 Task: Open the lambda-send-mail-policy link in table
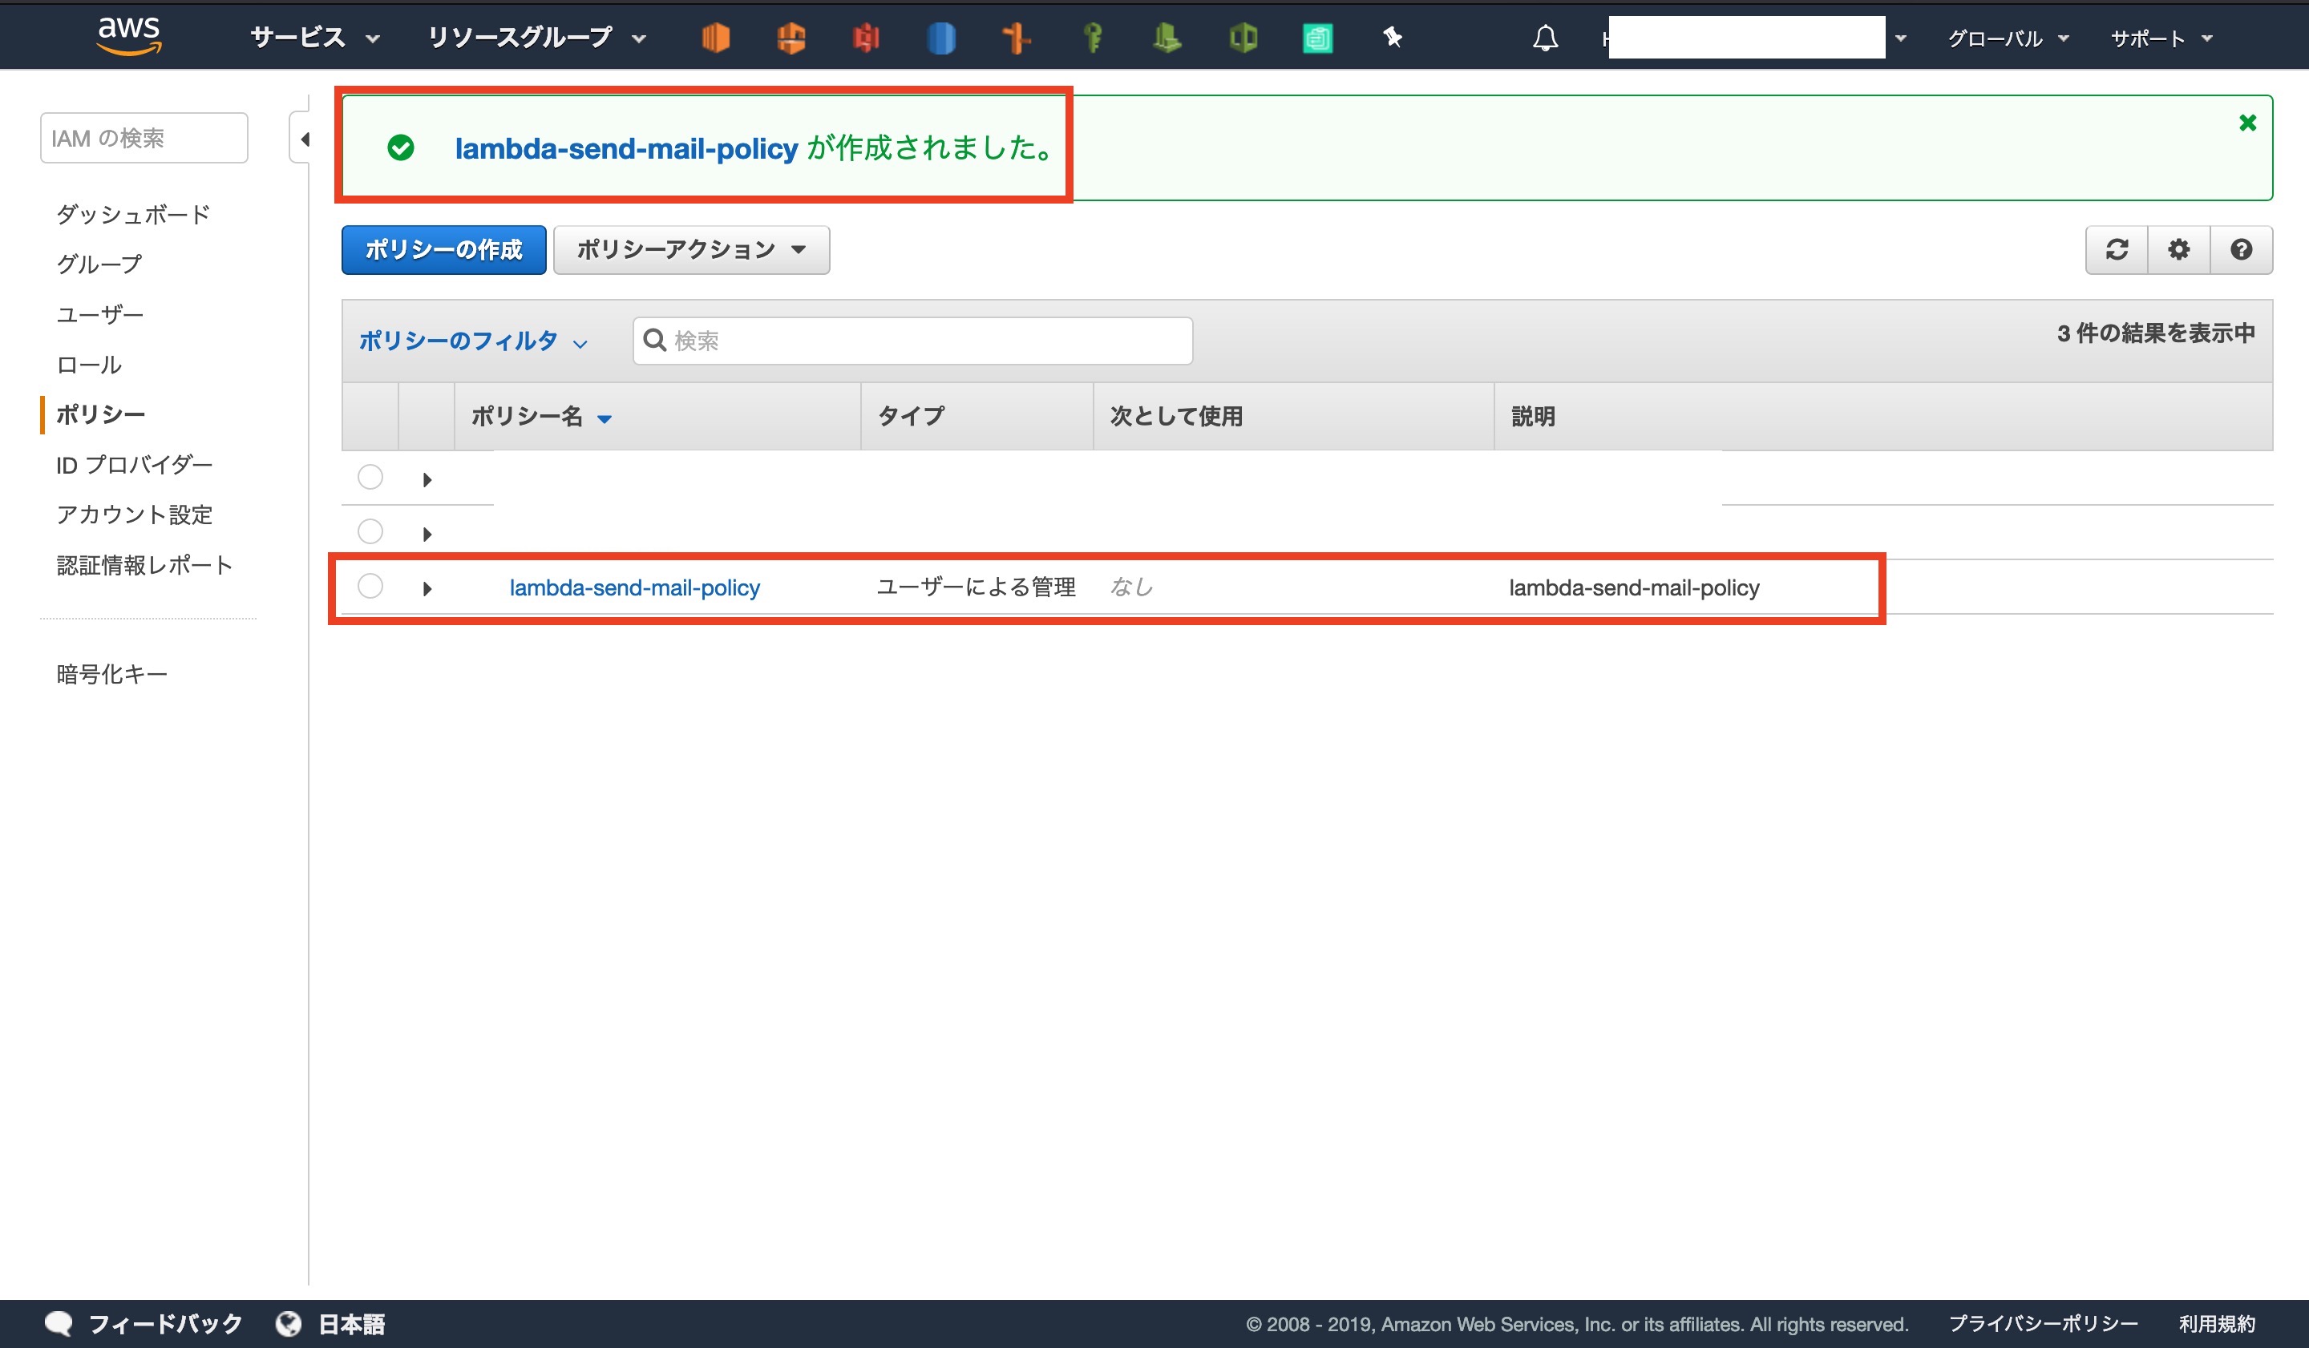[634, 588]
